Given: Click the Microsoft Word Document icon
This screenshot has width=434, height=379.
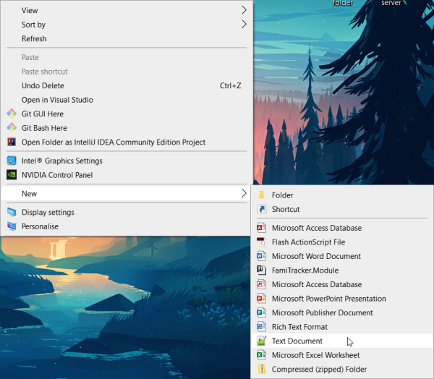Looking at the screenshot, I should pyautogui.click(x=262, y=256).
